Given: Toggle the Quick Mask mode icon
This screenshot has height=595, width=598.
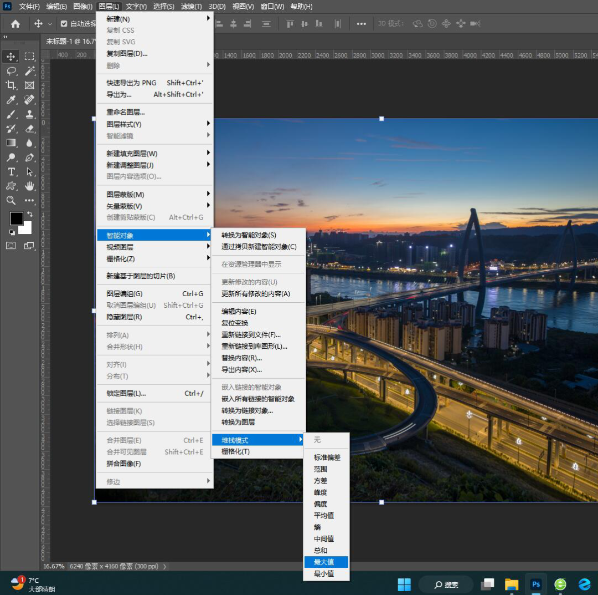Looking at the screenshot, I should coord(11,246).
